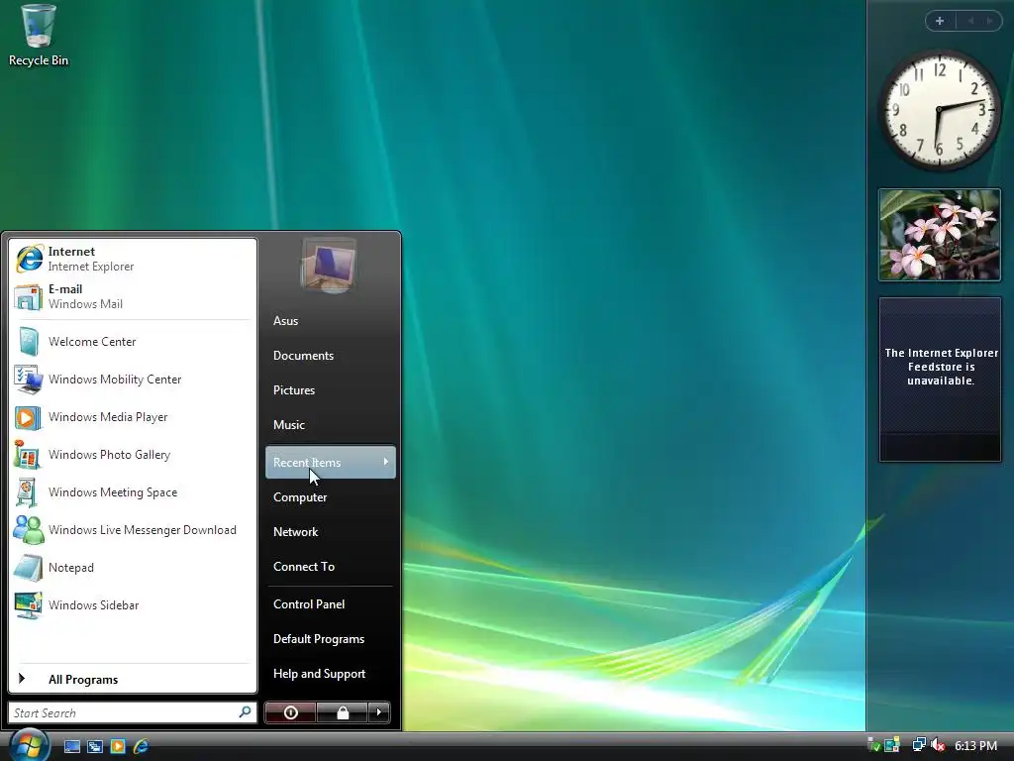Open Network from Start menu
Image resolution: width=1014 pixels, height=761 pixels.
click(x=331, y=532)
